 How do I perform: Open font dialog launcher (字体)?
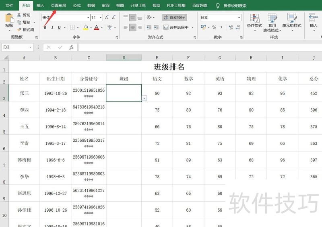[117, 37]
